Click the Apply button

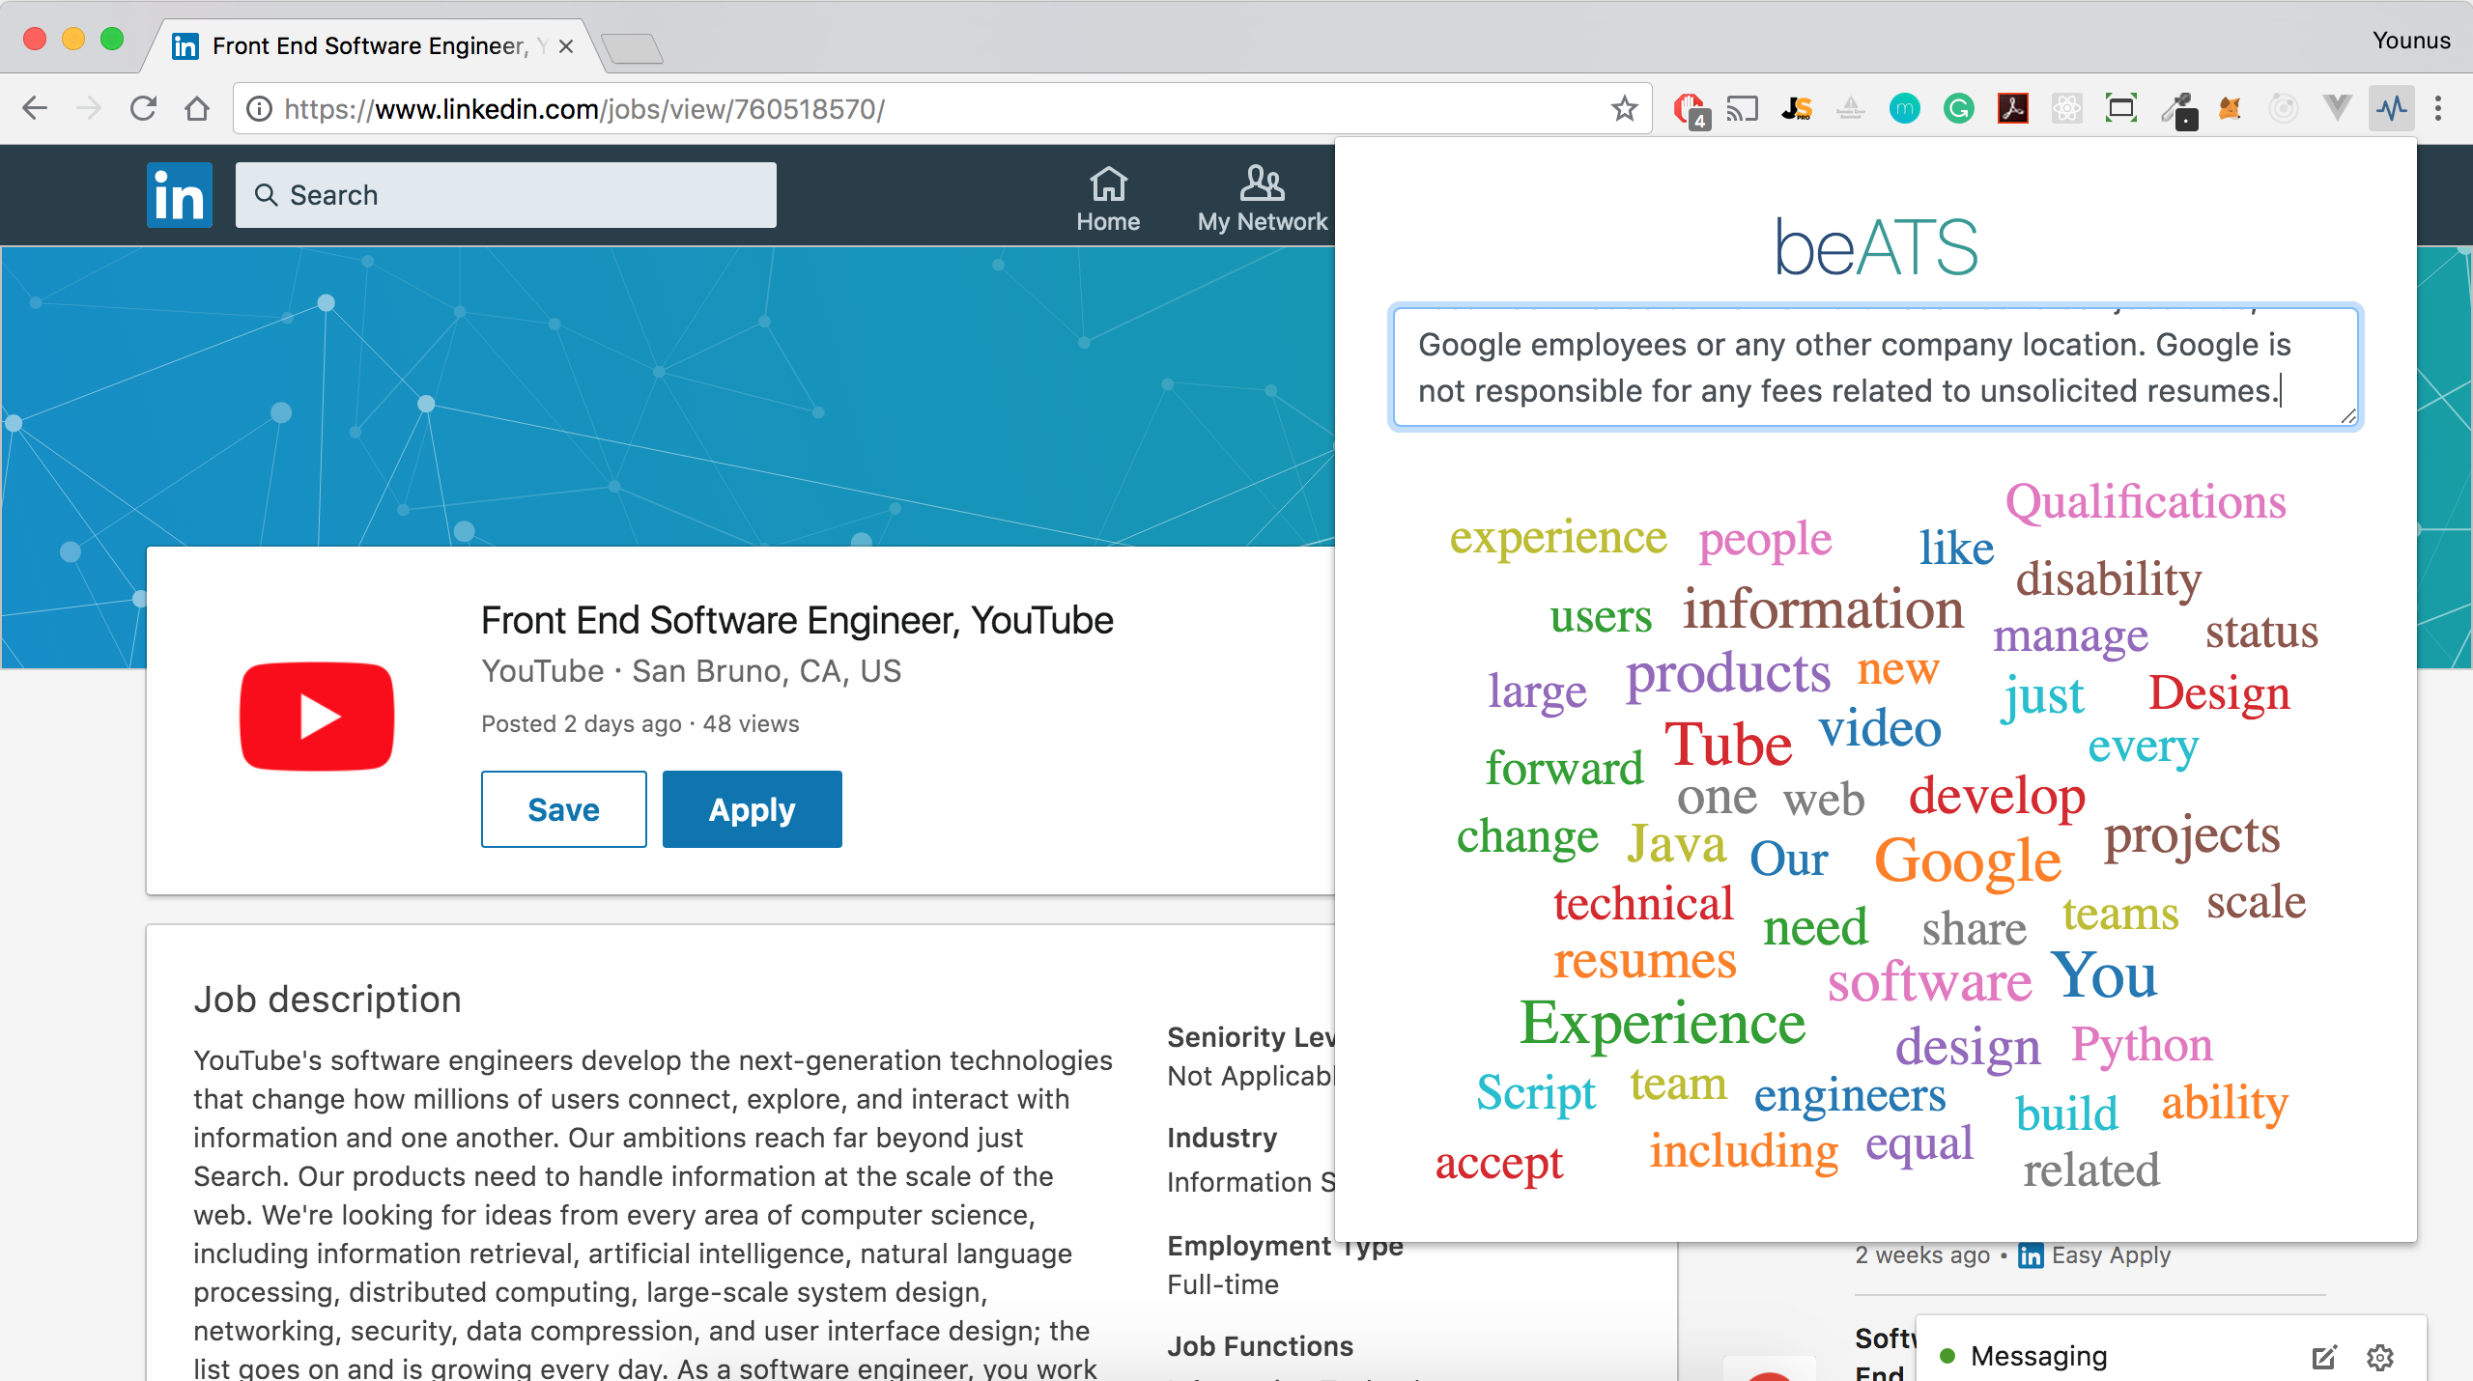point(752,809)
